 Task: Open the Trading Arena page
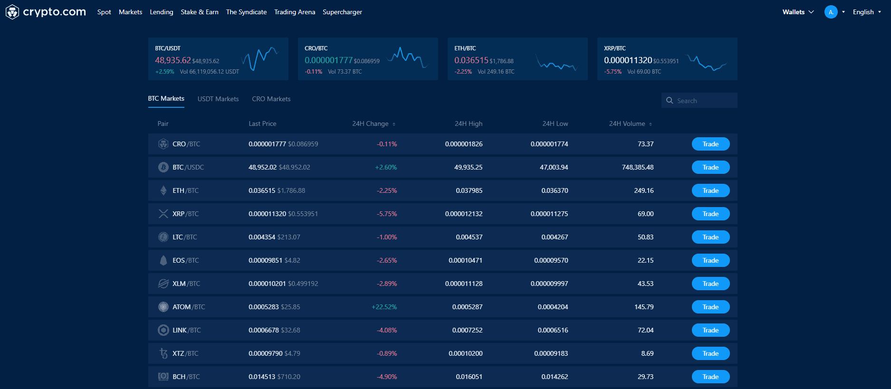pos(295,12)
